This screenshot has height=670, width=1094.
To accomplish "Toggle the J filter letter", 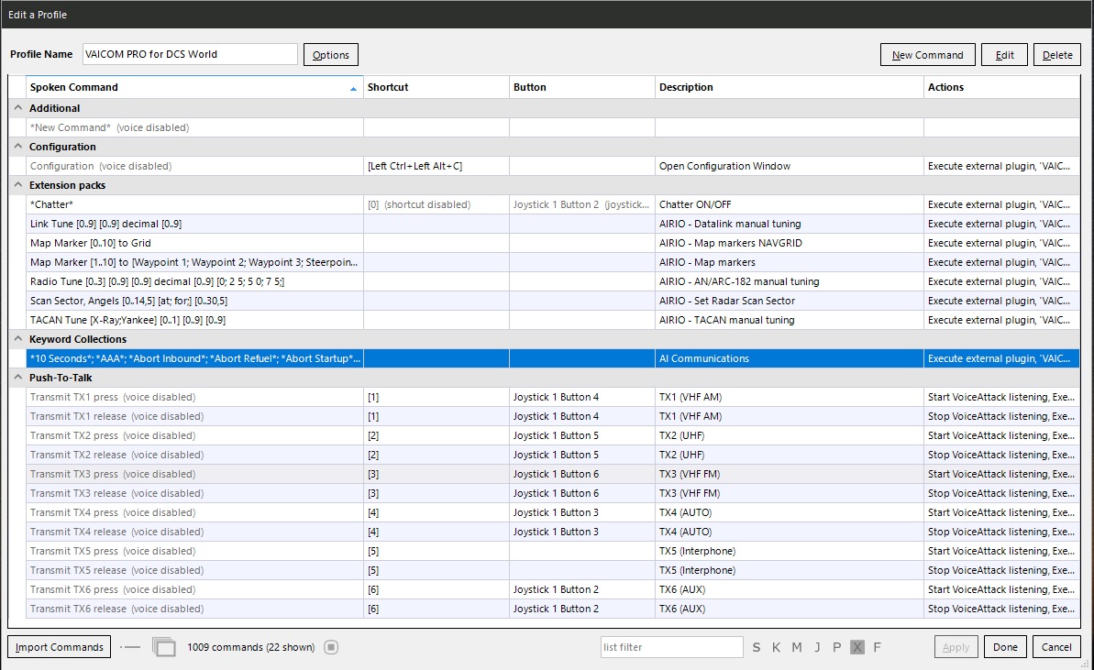I will (817, 647).
